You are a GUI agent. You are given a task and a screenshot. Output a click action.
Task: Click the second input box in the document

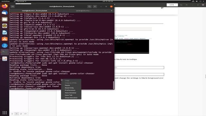[139, 74]
